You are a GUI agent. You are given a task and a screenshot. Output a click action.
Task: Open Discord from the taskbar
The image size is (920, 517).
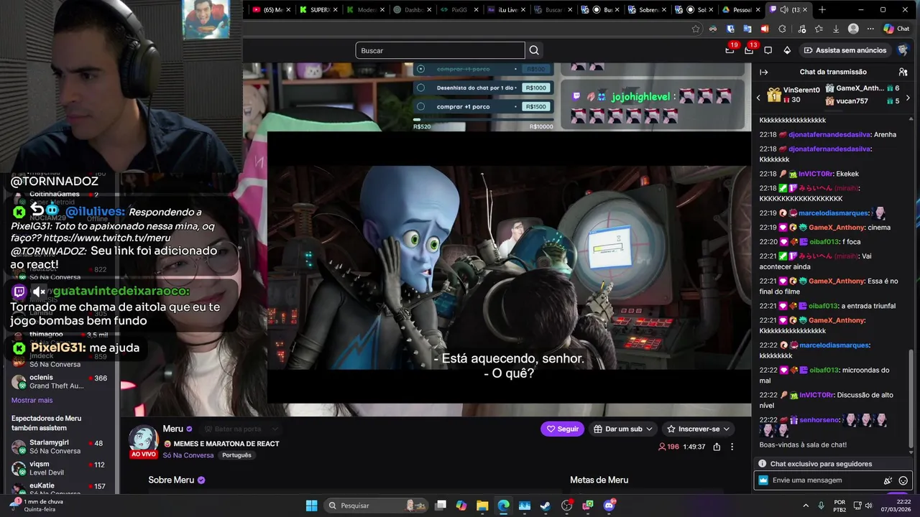609,506
